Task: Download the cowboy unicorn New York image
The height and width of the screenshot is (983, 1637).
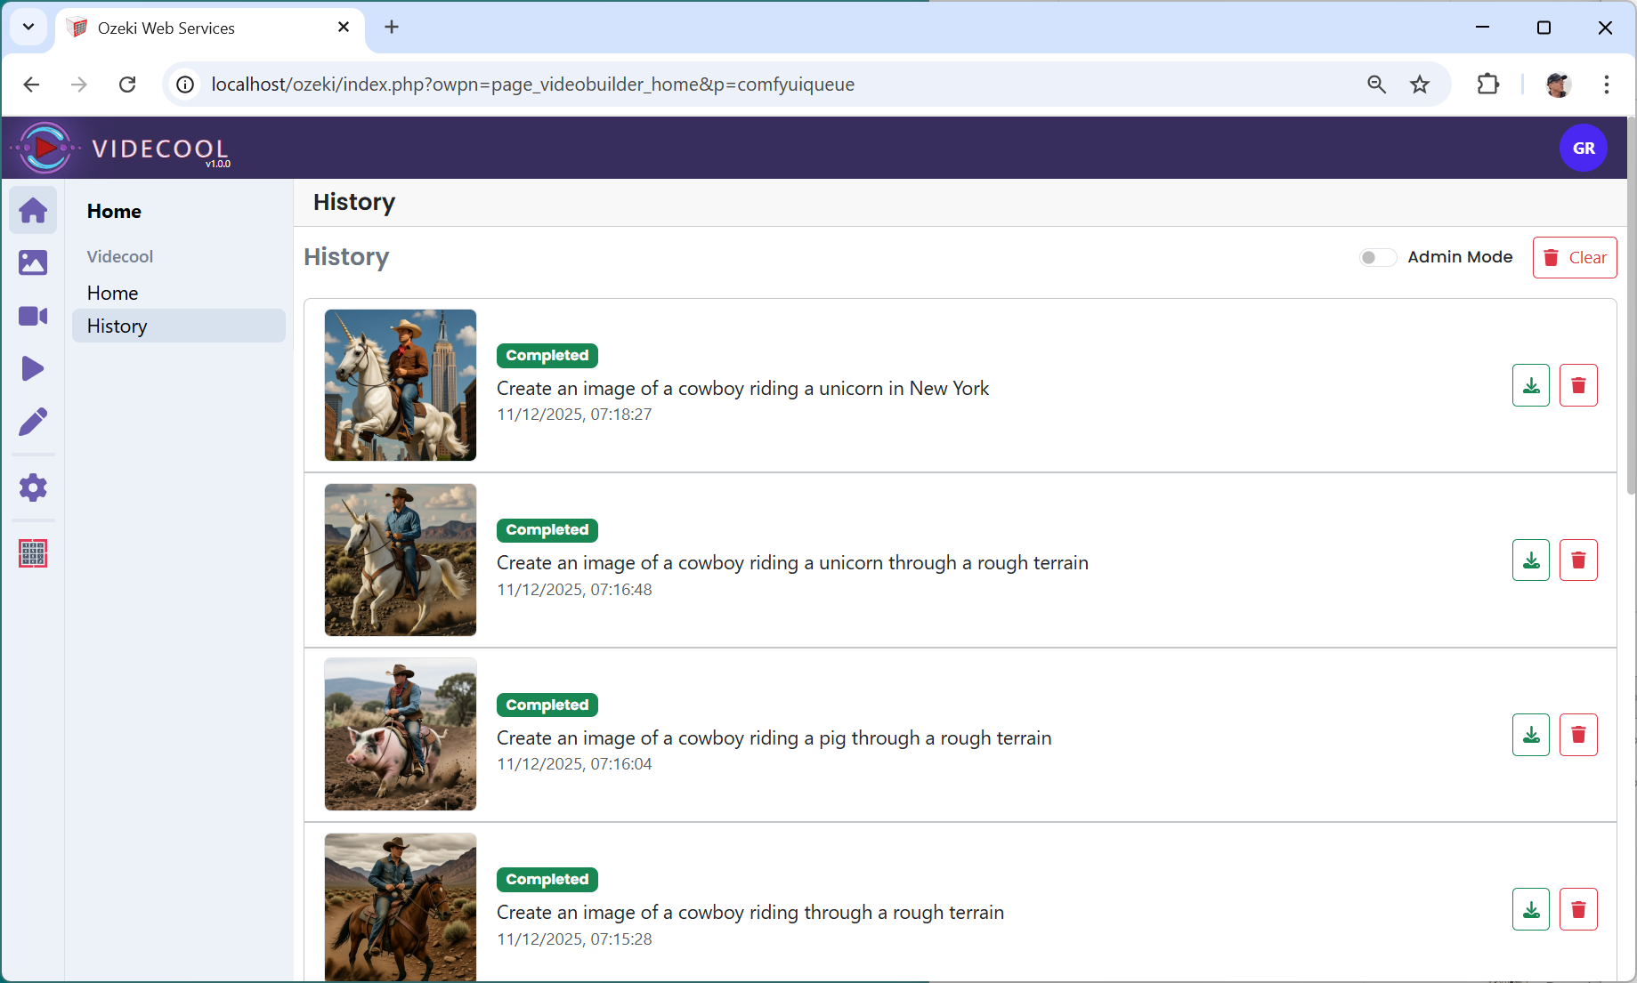Action: pos(1530,385)
